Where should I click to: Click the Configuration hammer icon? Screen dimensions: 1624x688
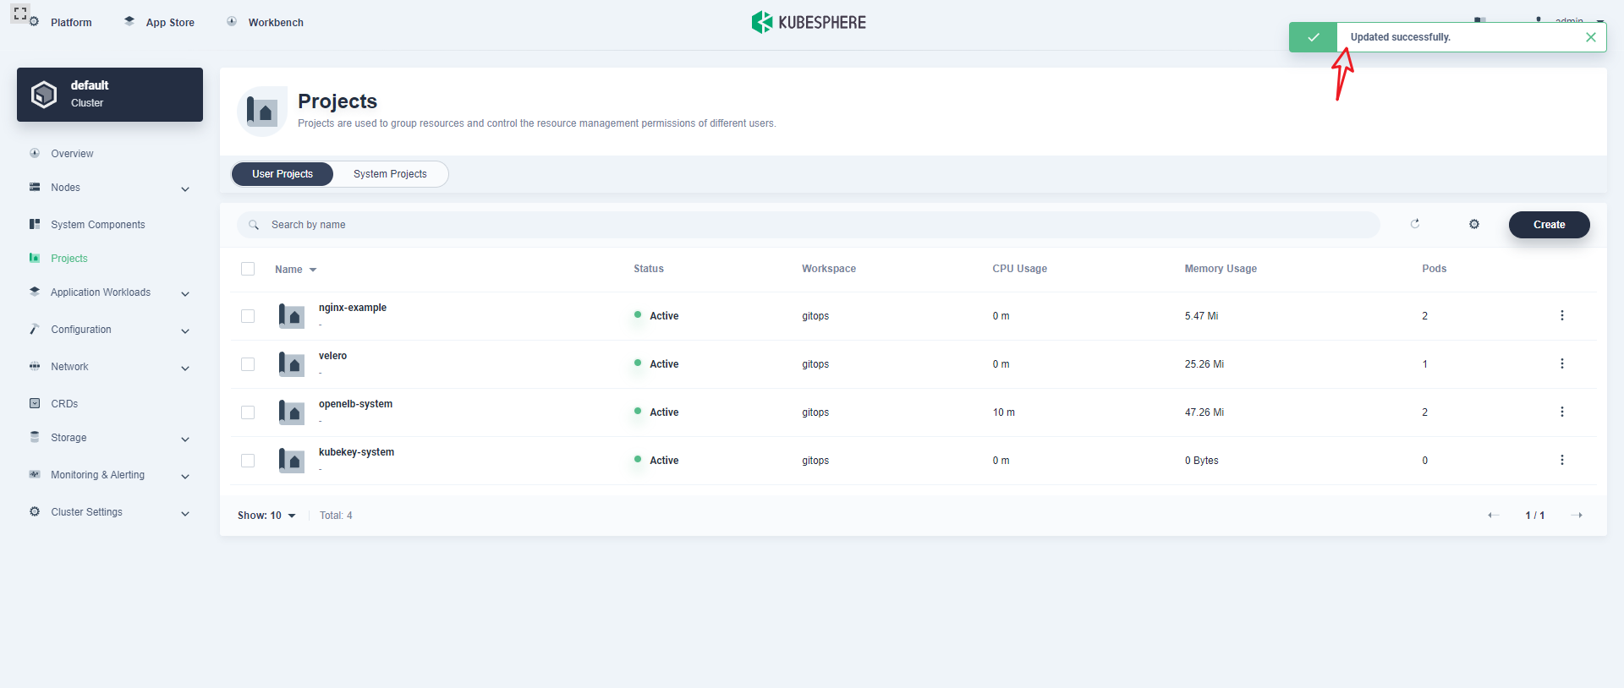pyautogui.click(x=35, y=329)
